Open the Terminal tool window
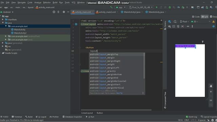The width and height of the screenshot is (217, 122). 17,117
